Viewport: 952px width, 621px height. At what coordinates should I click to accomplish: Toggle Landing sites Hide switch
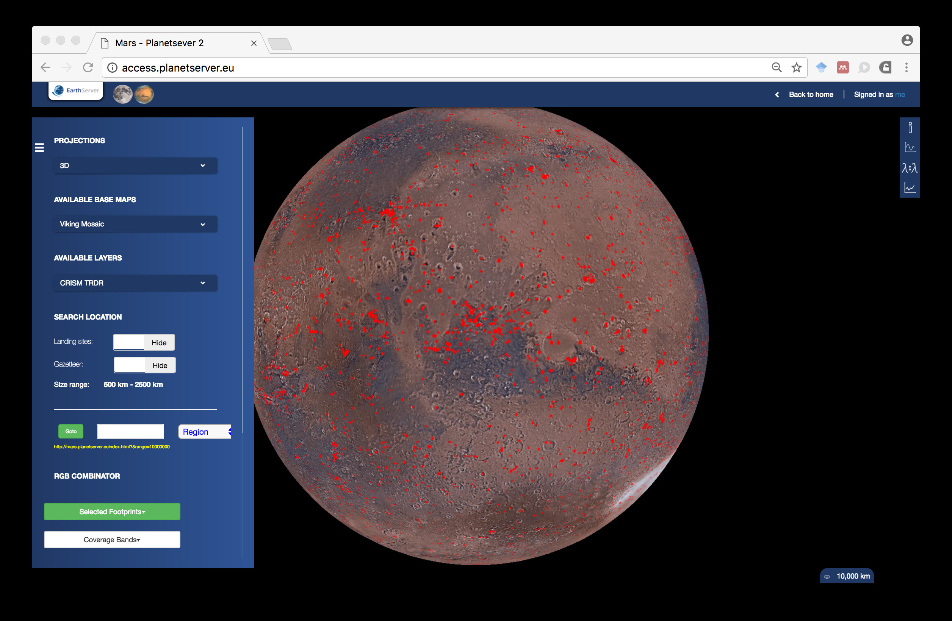(144, 342)
